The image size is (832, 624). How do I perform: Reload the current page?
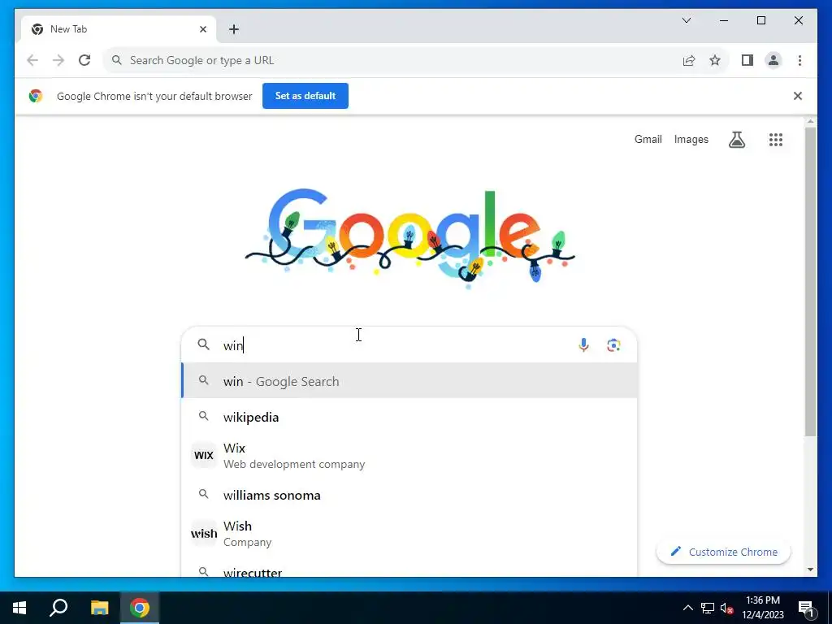[84, 60]
